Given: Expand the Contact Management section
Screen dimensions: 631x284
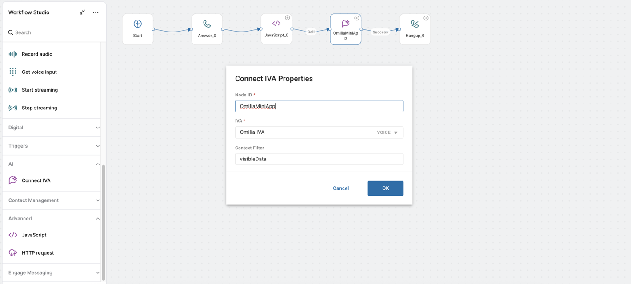Looking at the screenshot, I should tap(53, 200).
